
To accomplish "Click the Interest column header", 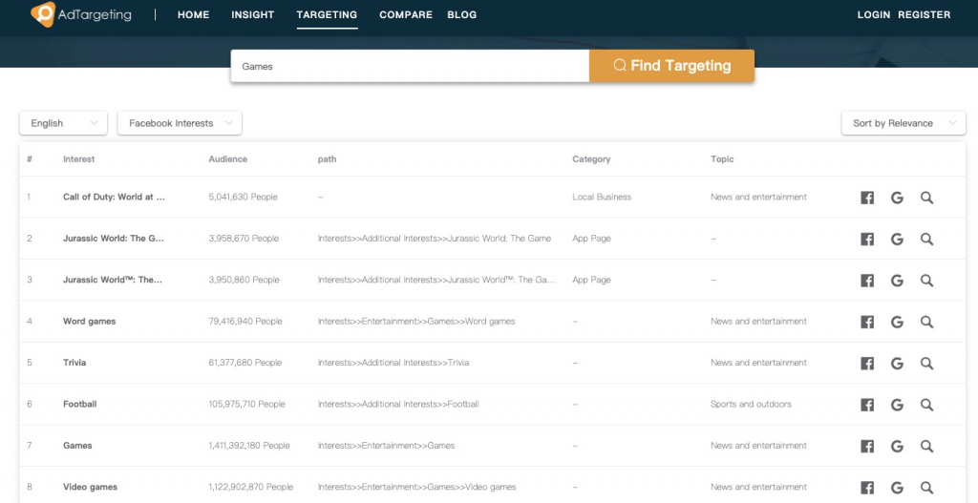I will coord(79,159).
